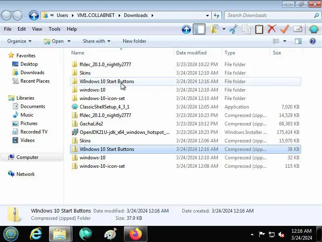Expand the Open button dropdown arrow
322x242 pixels.
tap(69, 41)
